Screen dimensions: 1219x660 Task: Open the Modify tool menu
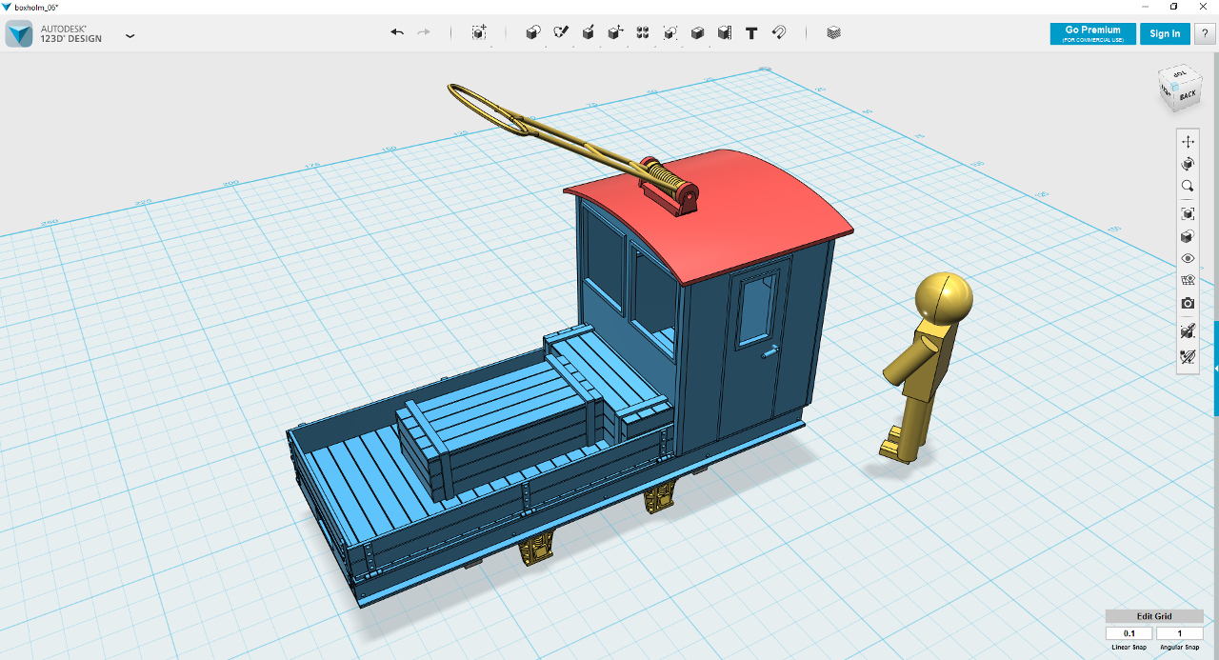[x=615, y=32]
